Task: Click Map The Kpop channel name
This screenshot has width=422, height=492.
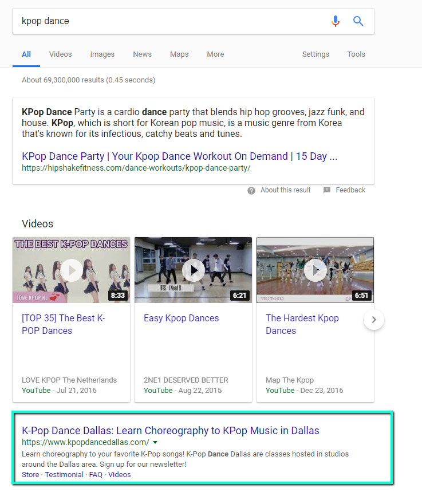Action: 290,380
